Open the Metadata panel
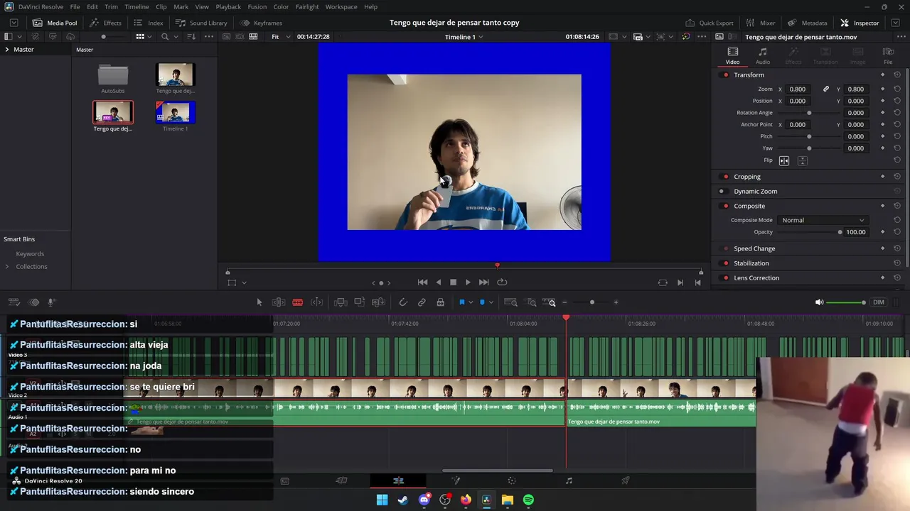 point(807,23)
